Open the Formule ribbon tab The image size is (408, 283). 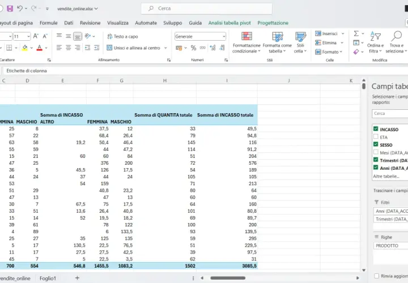(x=48, y=23)
